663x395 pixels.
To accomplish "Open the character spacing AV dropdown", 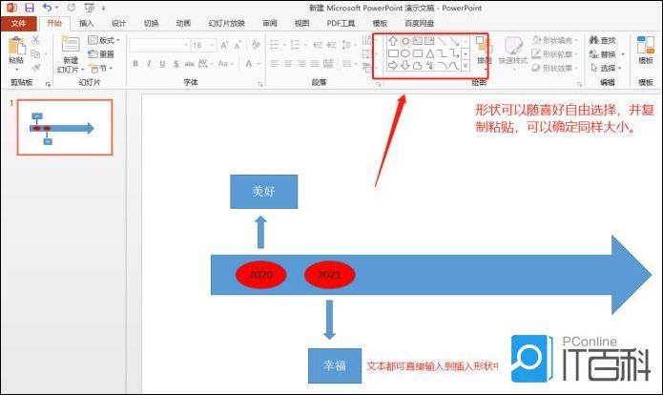I will point(205,64).
